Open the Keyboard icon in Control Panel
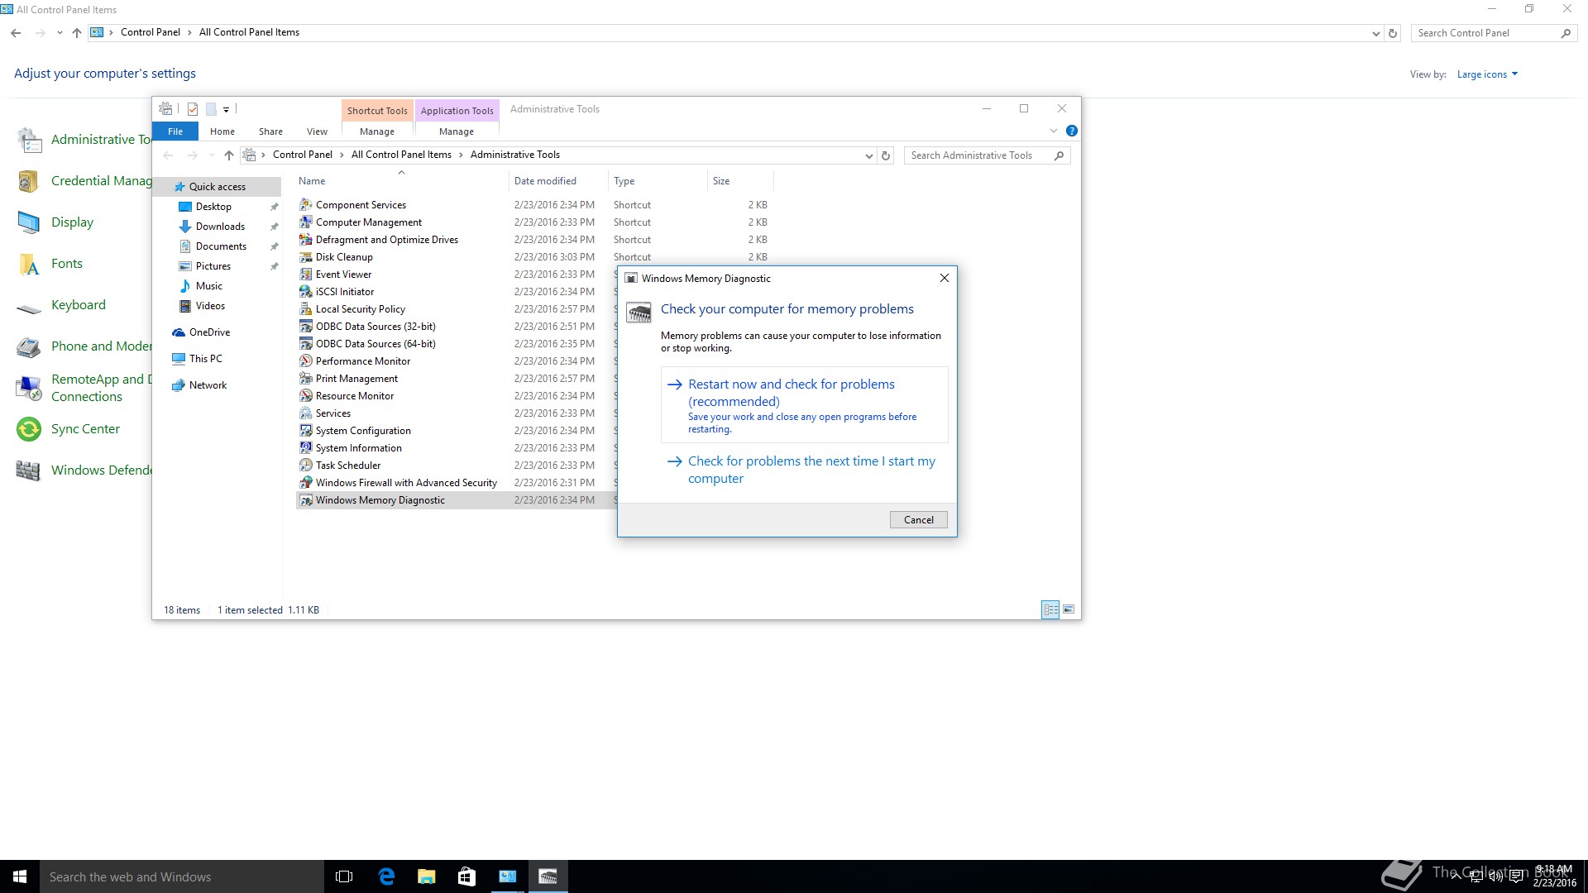Screen dimensions: 1588x893 [x=29, y=308]
